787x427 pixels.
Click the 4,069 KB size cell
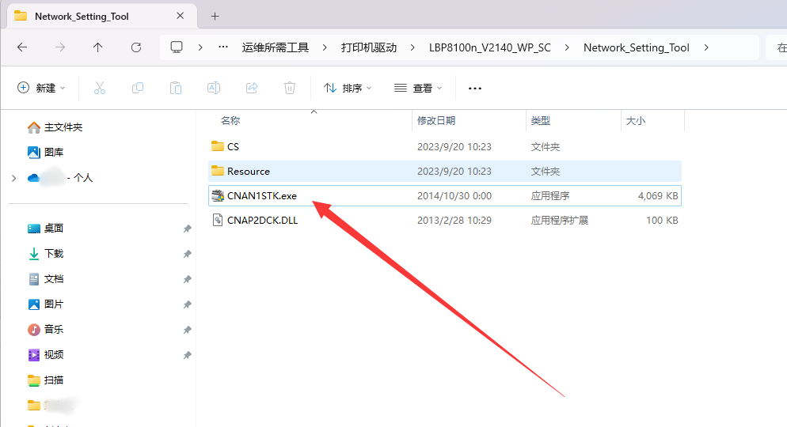pyautogui.click(x=658, y=195)
